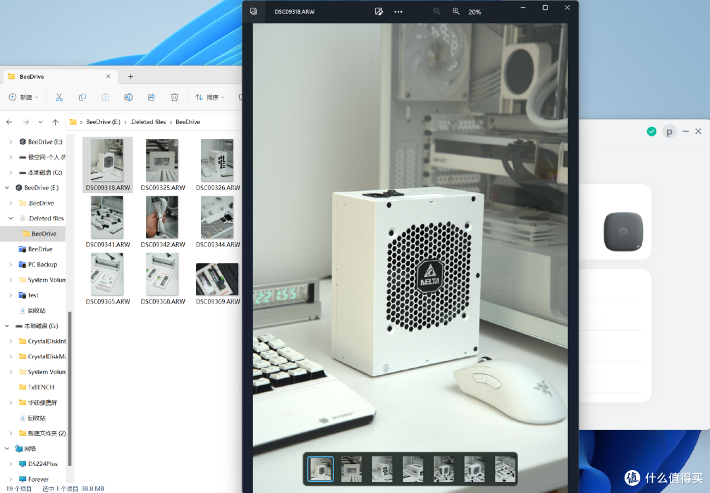Screen dimensions: 710x493
Task: Open edit image icon in Photos viewer
Action: tap(379, 11)
